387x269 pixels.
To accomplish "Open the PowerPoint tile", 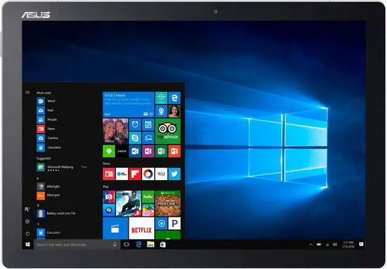I will coord(174,151).
